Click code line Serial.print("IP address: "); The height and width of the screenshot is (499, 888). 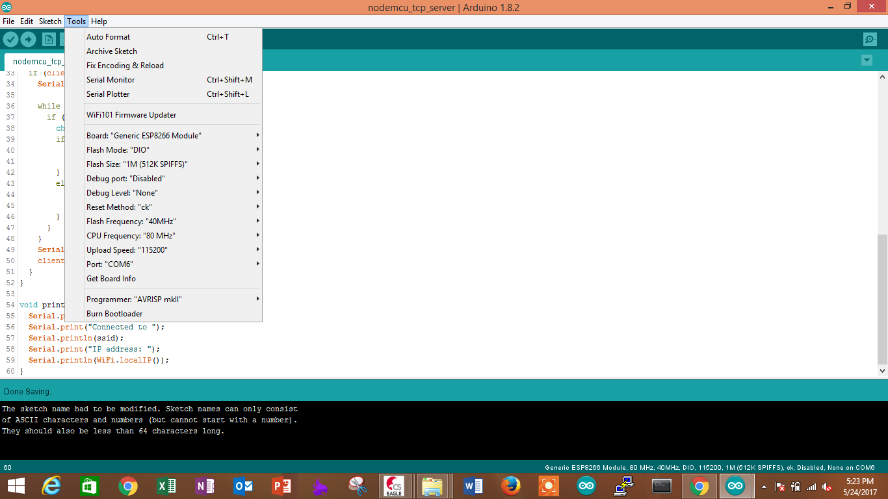[94, 349]
